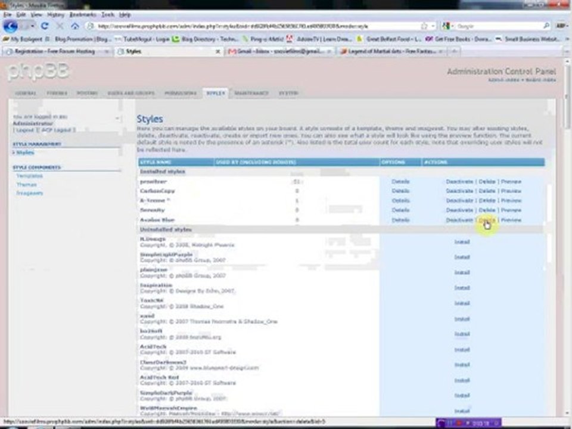Bookmark this page with the star icon
This screenshot has height=429, width=572.
click(424, 26)
